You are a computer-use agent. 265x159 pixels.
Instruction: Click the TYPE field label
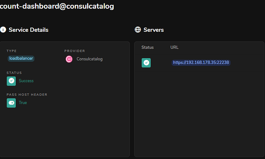pyautogui.click(x=12, y=51)
